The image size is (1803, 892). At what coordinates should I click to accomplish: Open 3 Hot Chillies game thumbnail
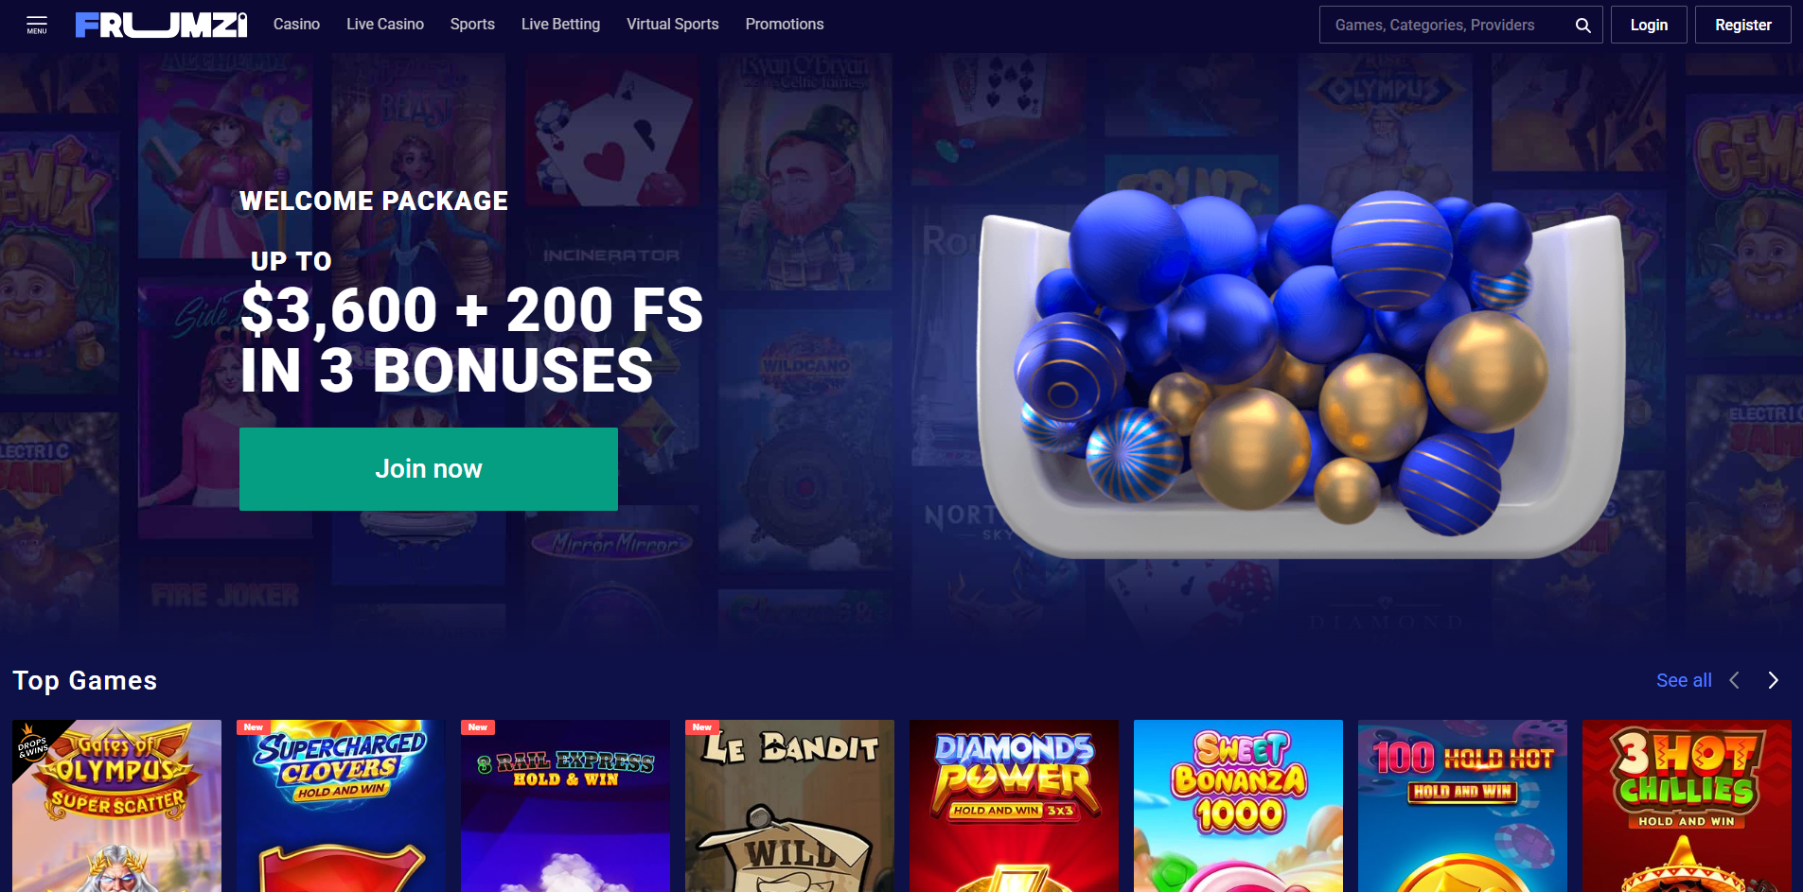[x=1687, y=806]
